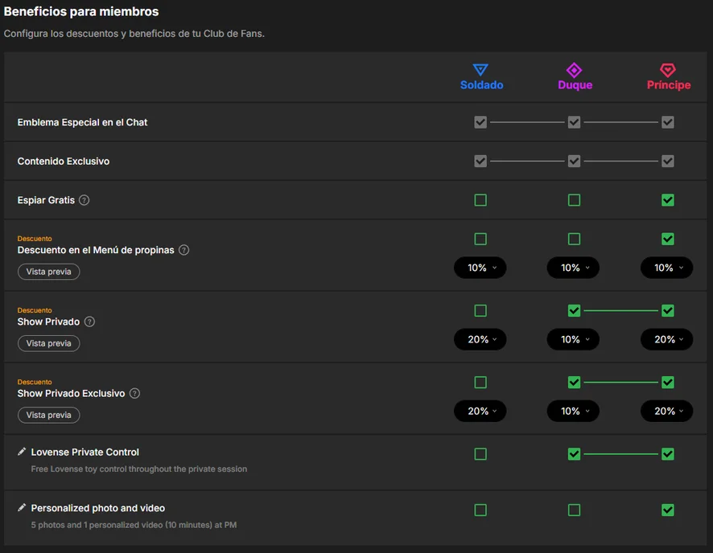Open Príncipe Show Privado Exclusivo percentage dropdown
The height and width of the screenshot is (553, 713).
666,412
